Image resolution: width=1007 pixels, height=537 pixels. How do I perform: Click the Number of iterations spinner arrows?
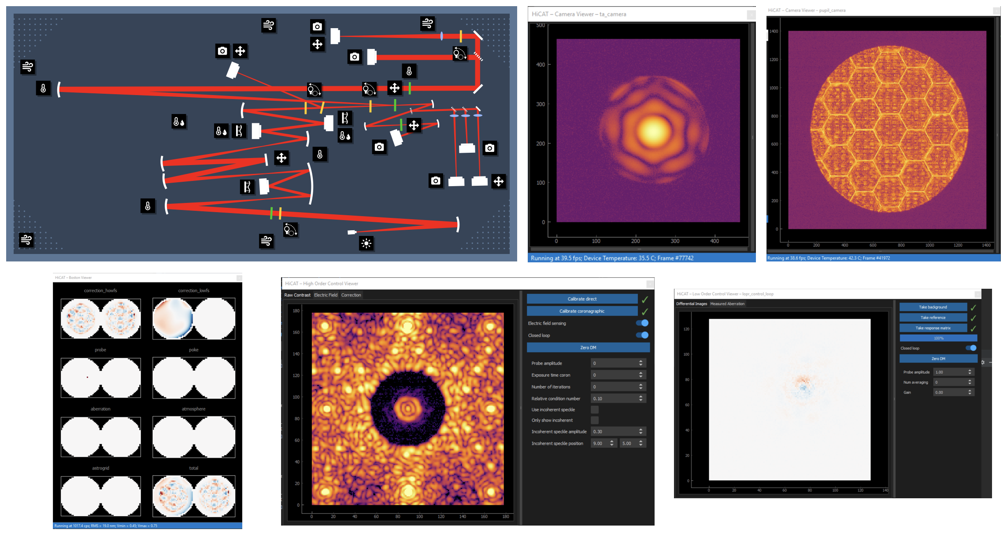coord(640,387)
